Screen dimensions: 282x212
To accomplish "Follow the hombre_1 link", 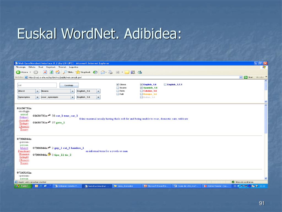I will coord(77,148).
